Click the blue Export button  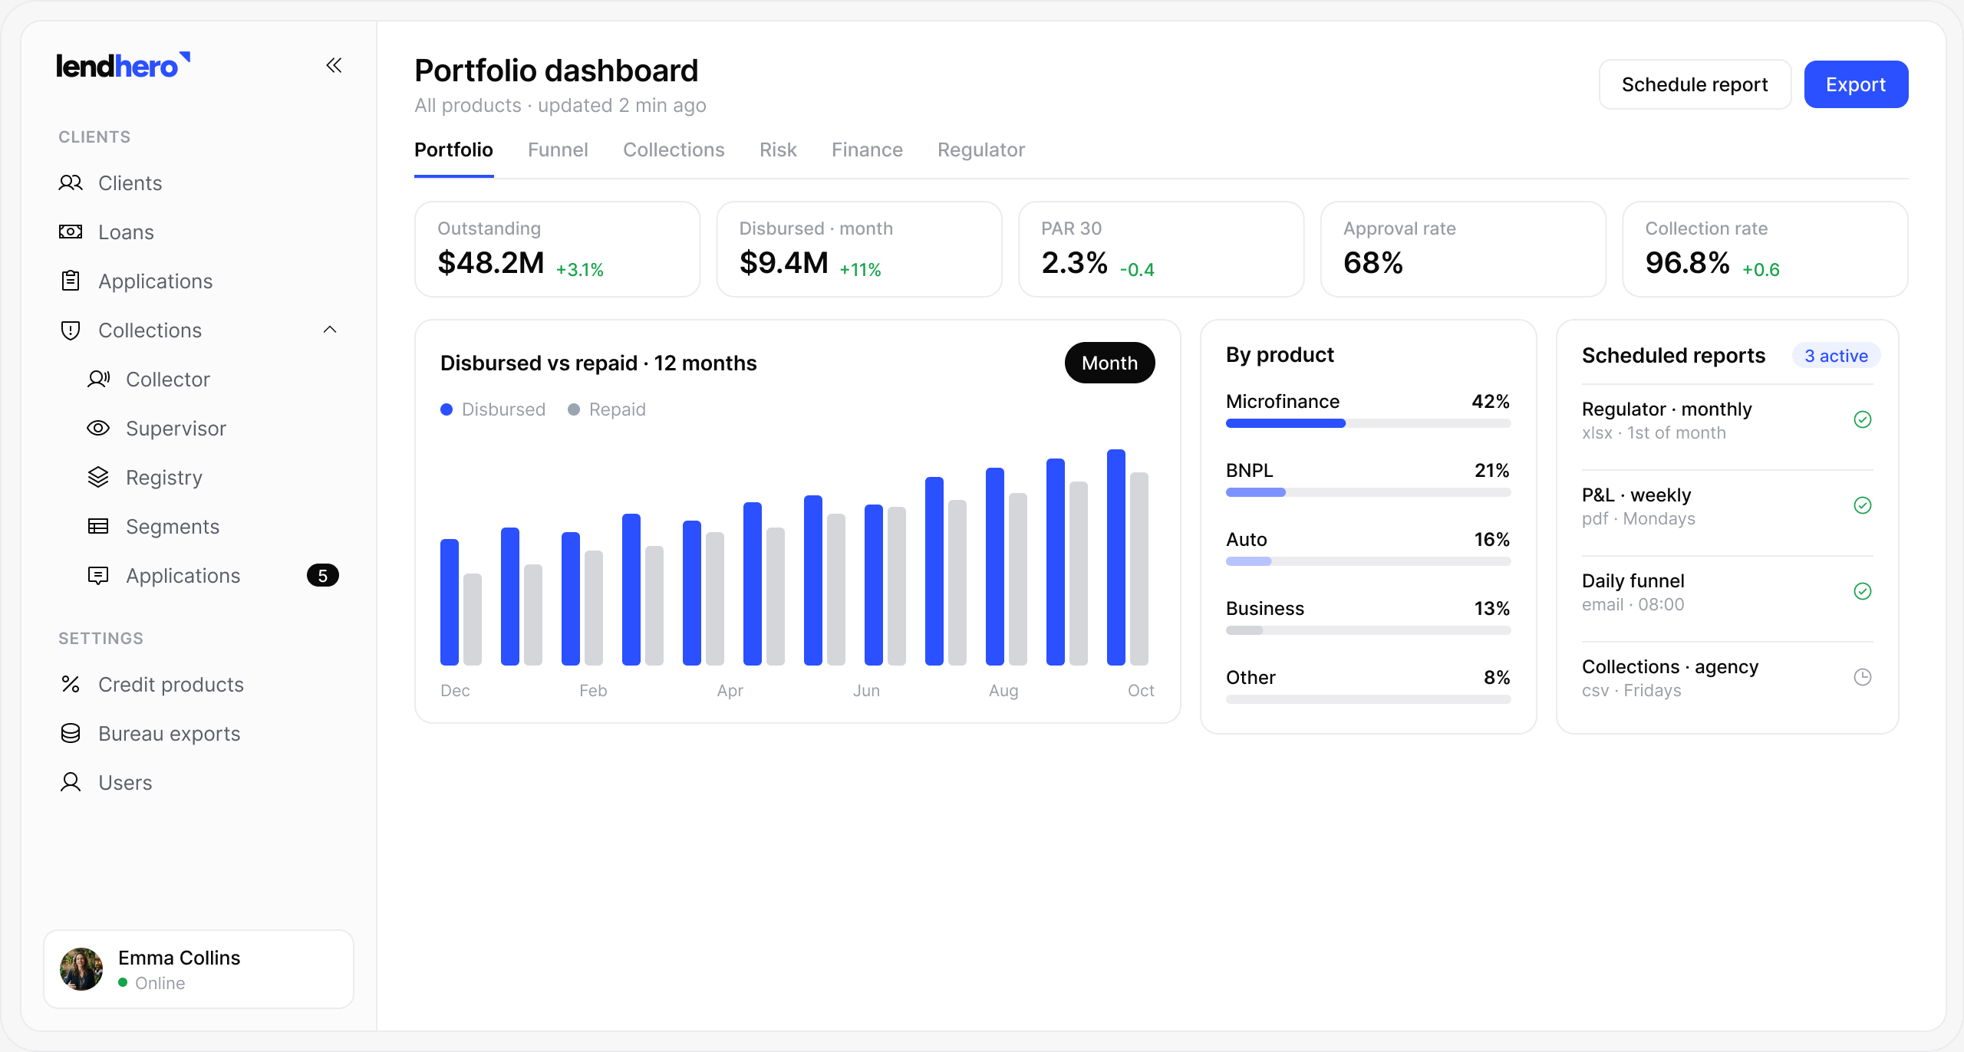[1856, 84]
